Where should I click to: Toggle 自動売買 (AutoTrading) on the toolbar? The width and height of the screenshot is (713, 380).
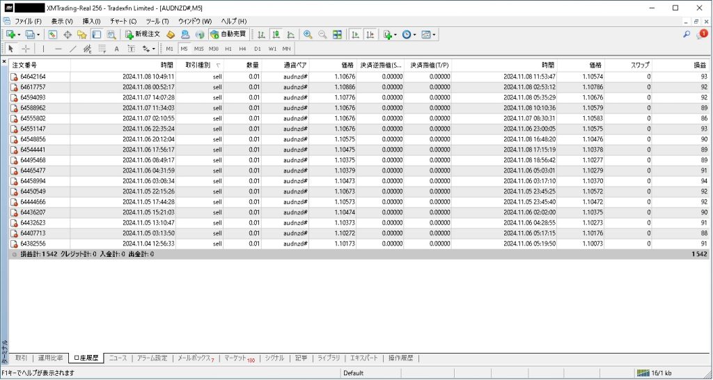(228, 34)
